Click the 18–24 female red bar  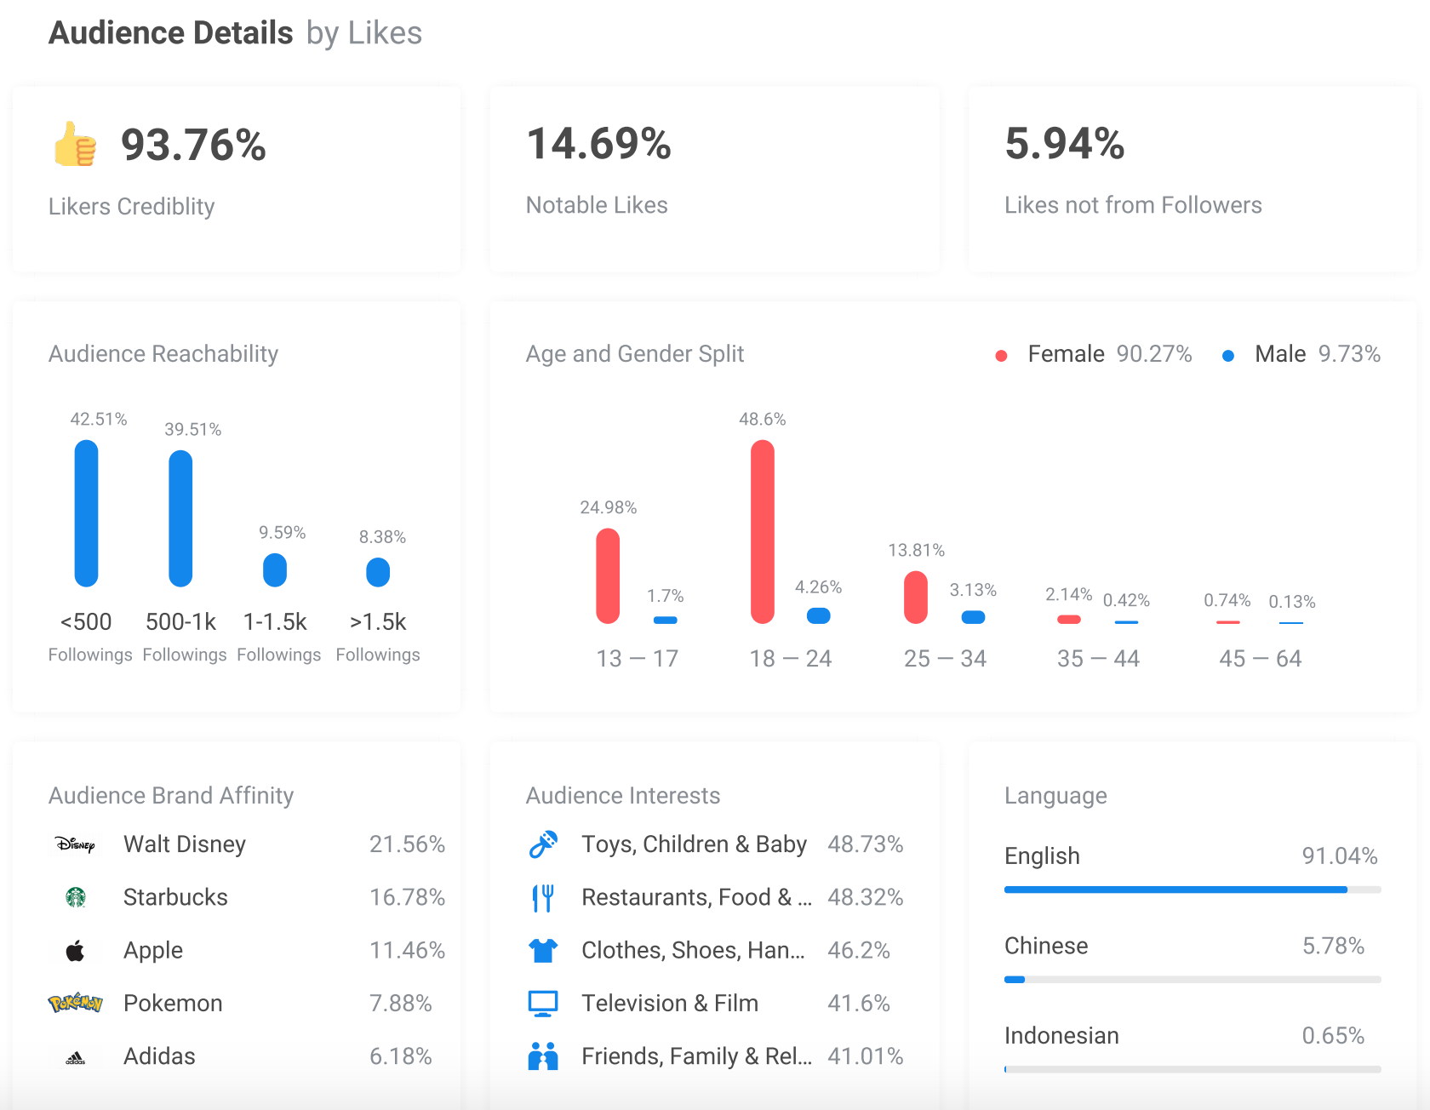coord(763,532)
